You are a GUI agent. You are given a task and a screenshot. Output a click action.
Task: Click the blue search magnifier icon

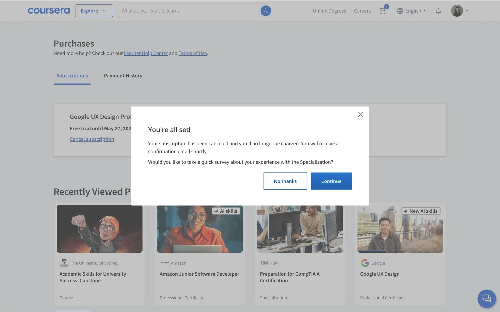tap(266, 11)
